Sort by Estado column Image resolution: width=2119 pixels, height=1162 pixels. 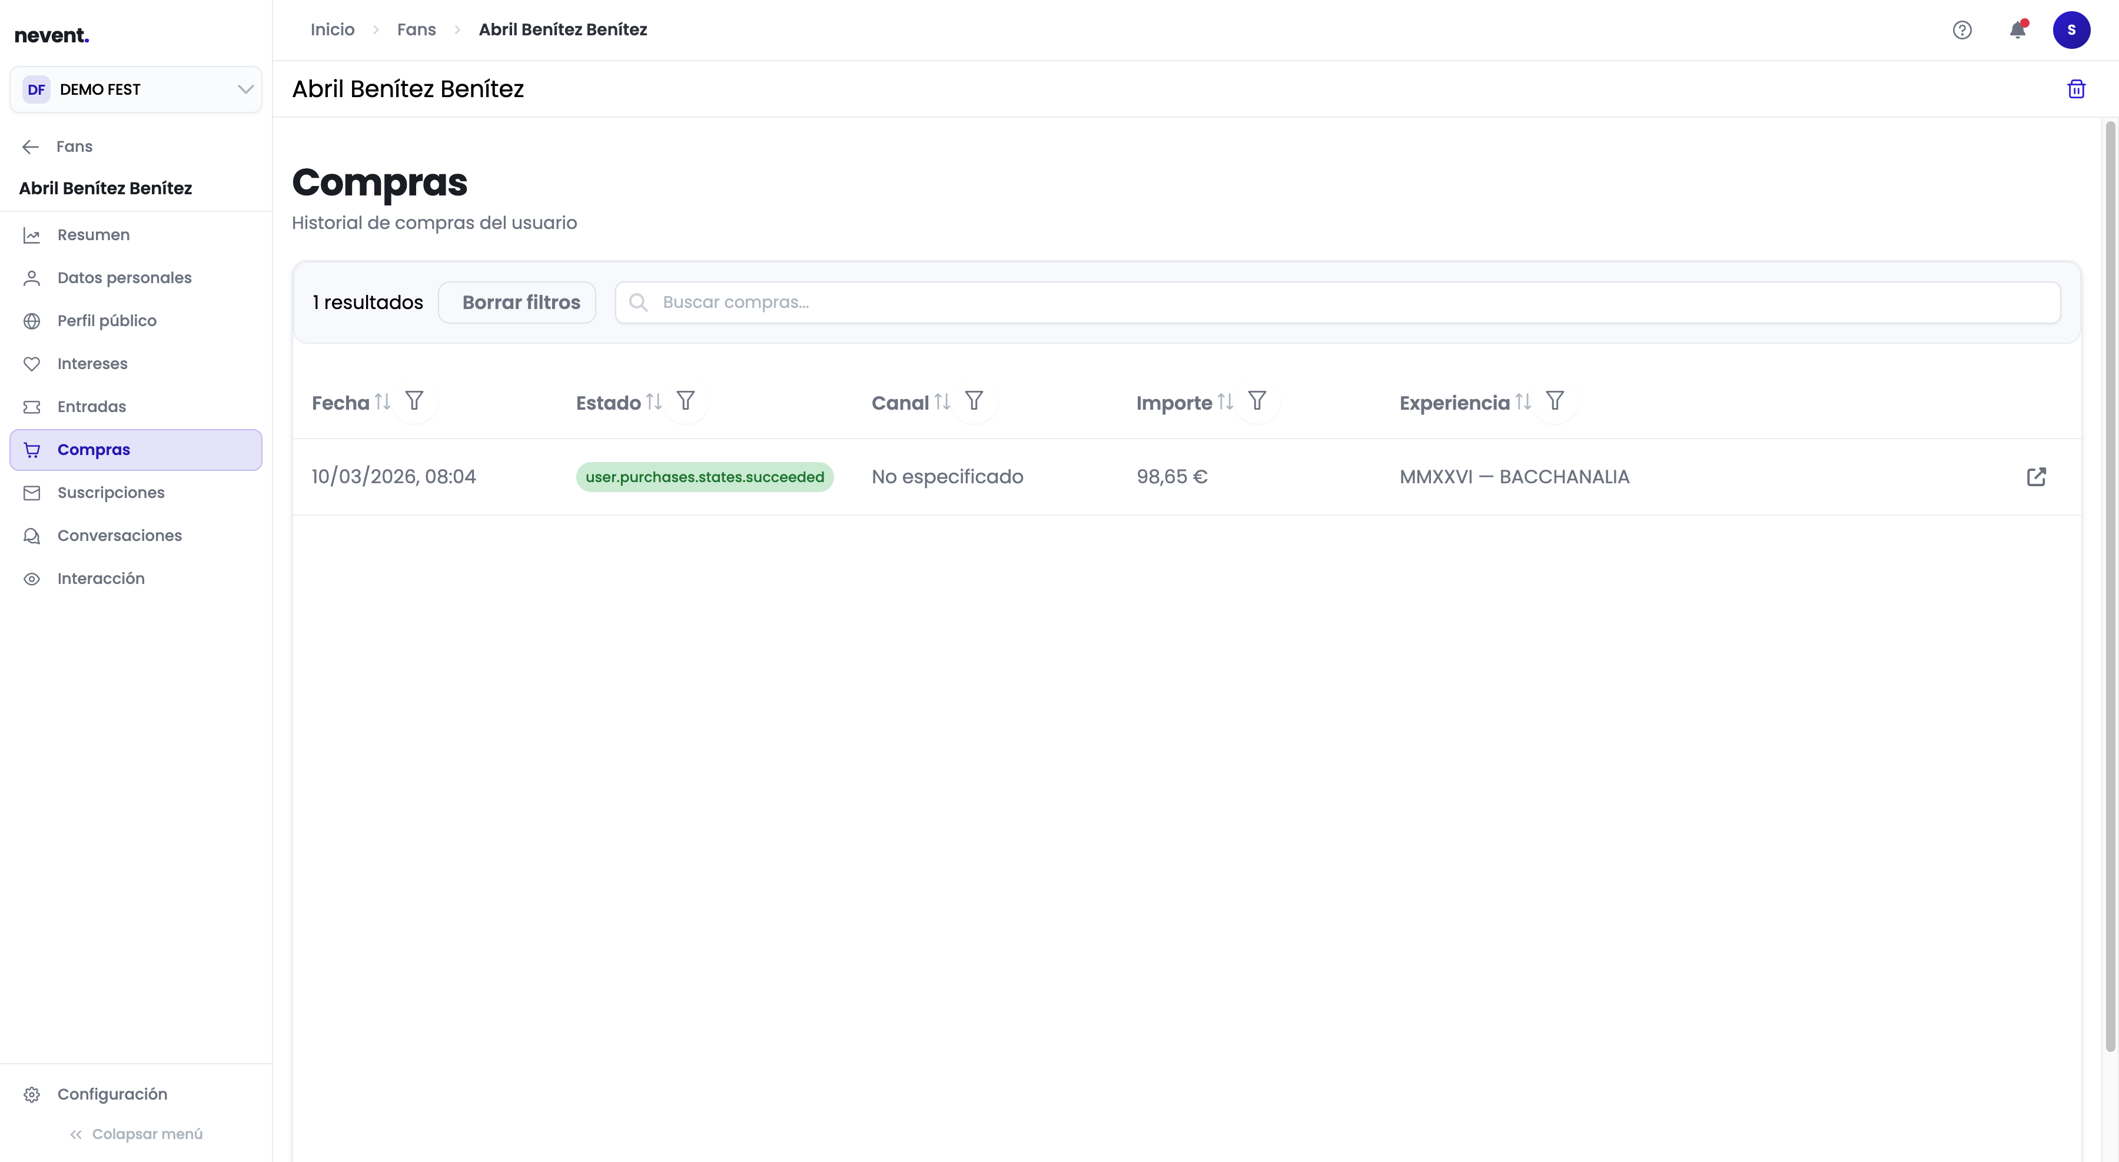(654, 401)
